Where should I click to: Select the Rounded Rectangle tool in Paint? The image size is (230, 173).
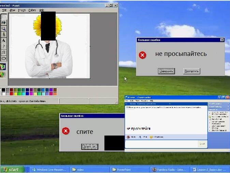point(4,58)
